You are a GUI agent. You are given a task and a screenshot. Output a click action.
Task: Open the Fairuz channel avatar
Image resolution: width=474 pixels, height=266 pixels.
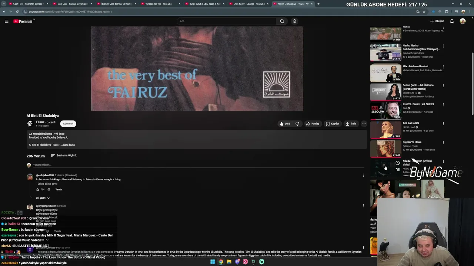point(30,124)
